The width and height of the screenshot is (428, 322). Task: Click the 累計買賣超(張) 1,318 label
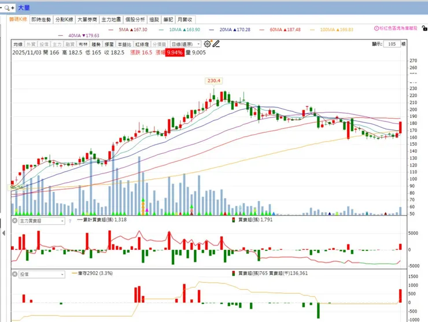pyautogui.click(x=102, y=220)
